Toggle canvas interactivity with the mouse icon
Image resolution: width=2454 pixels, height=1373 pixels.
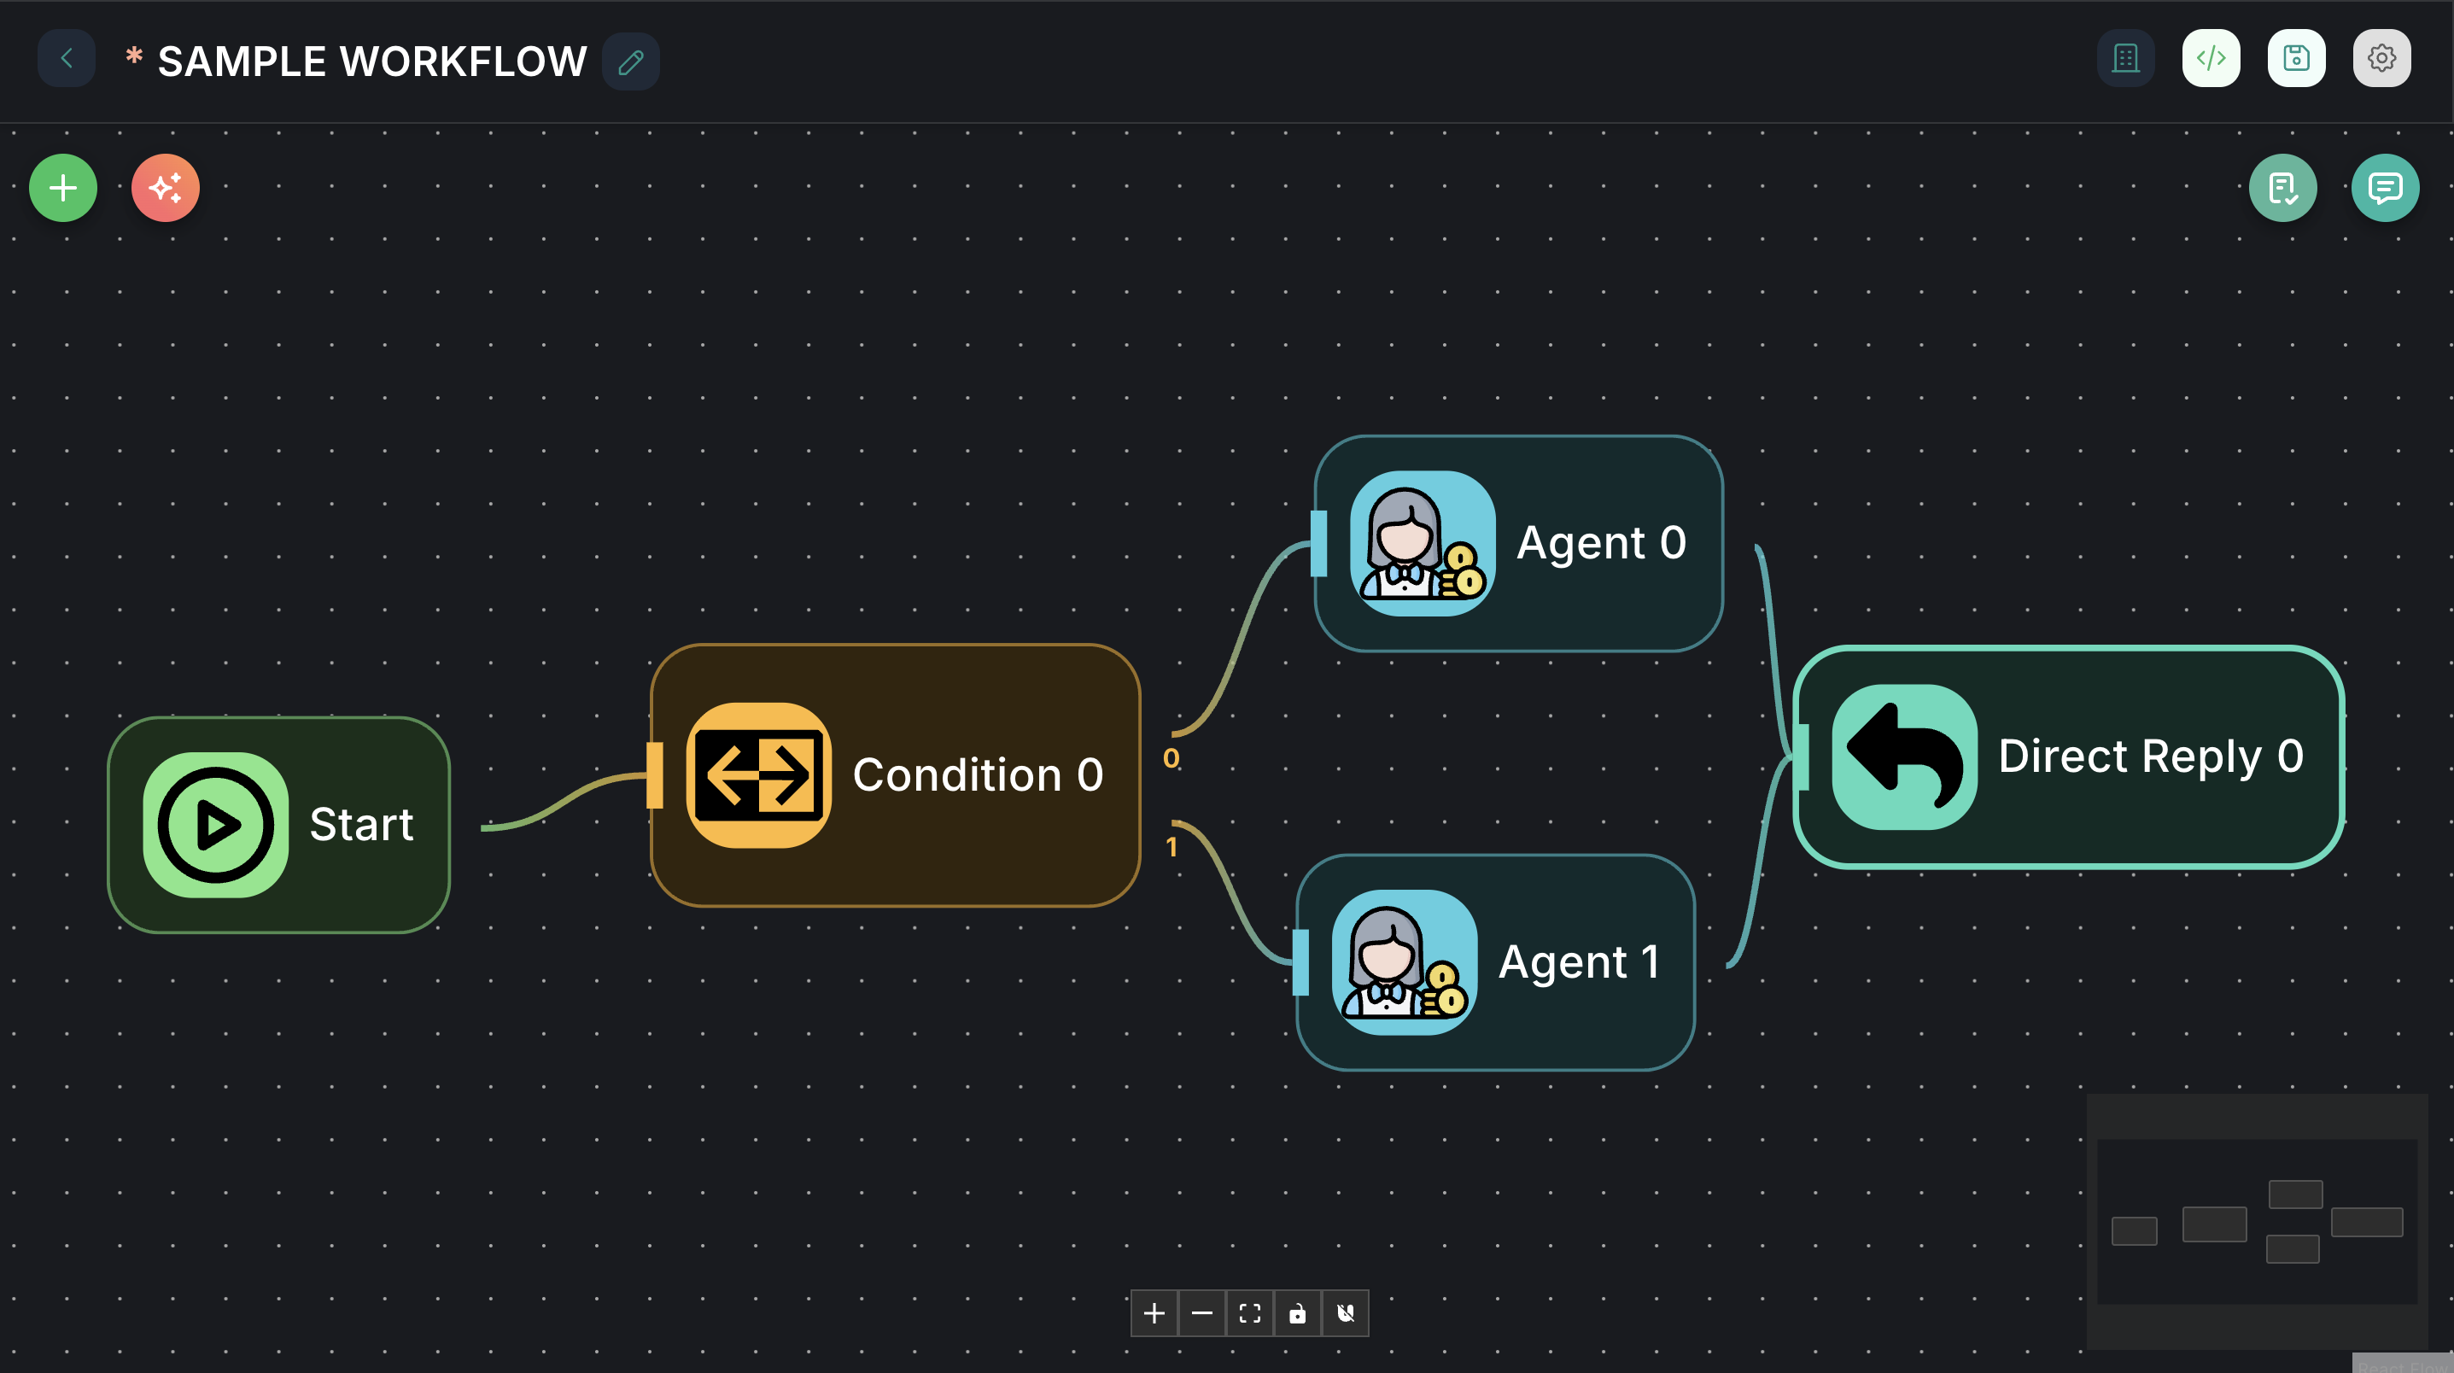click(x=1345, y=1313)
